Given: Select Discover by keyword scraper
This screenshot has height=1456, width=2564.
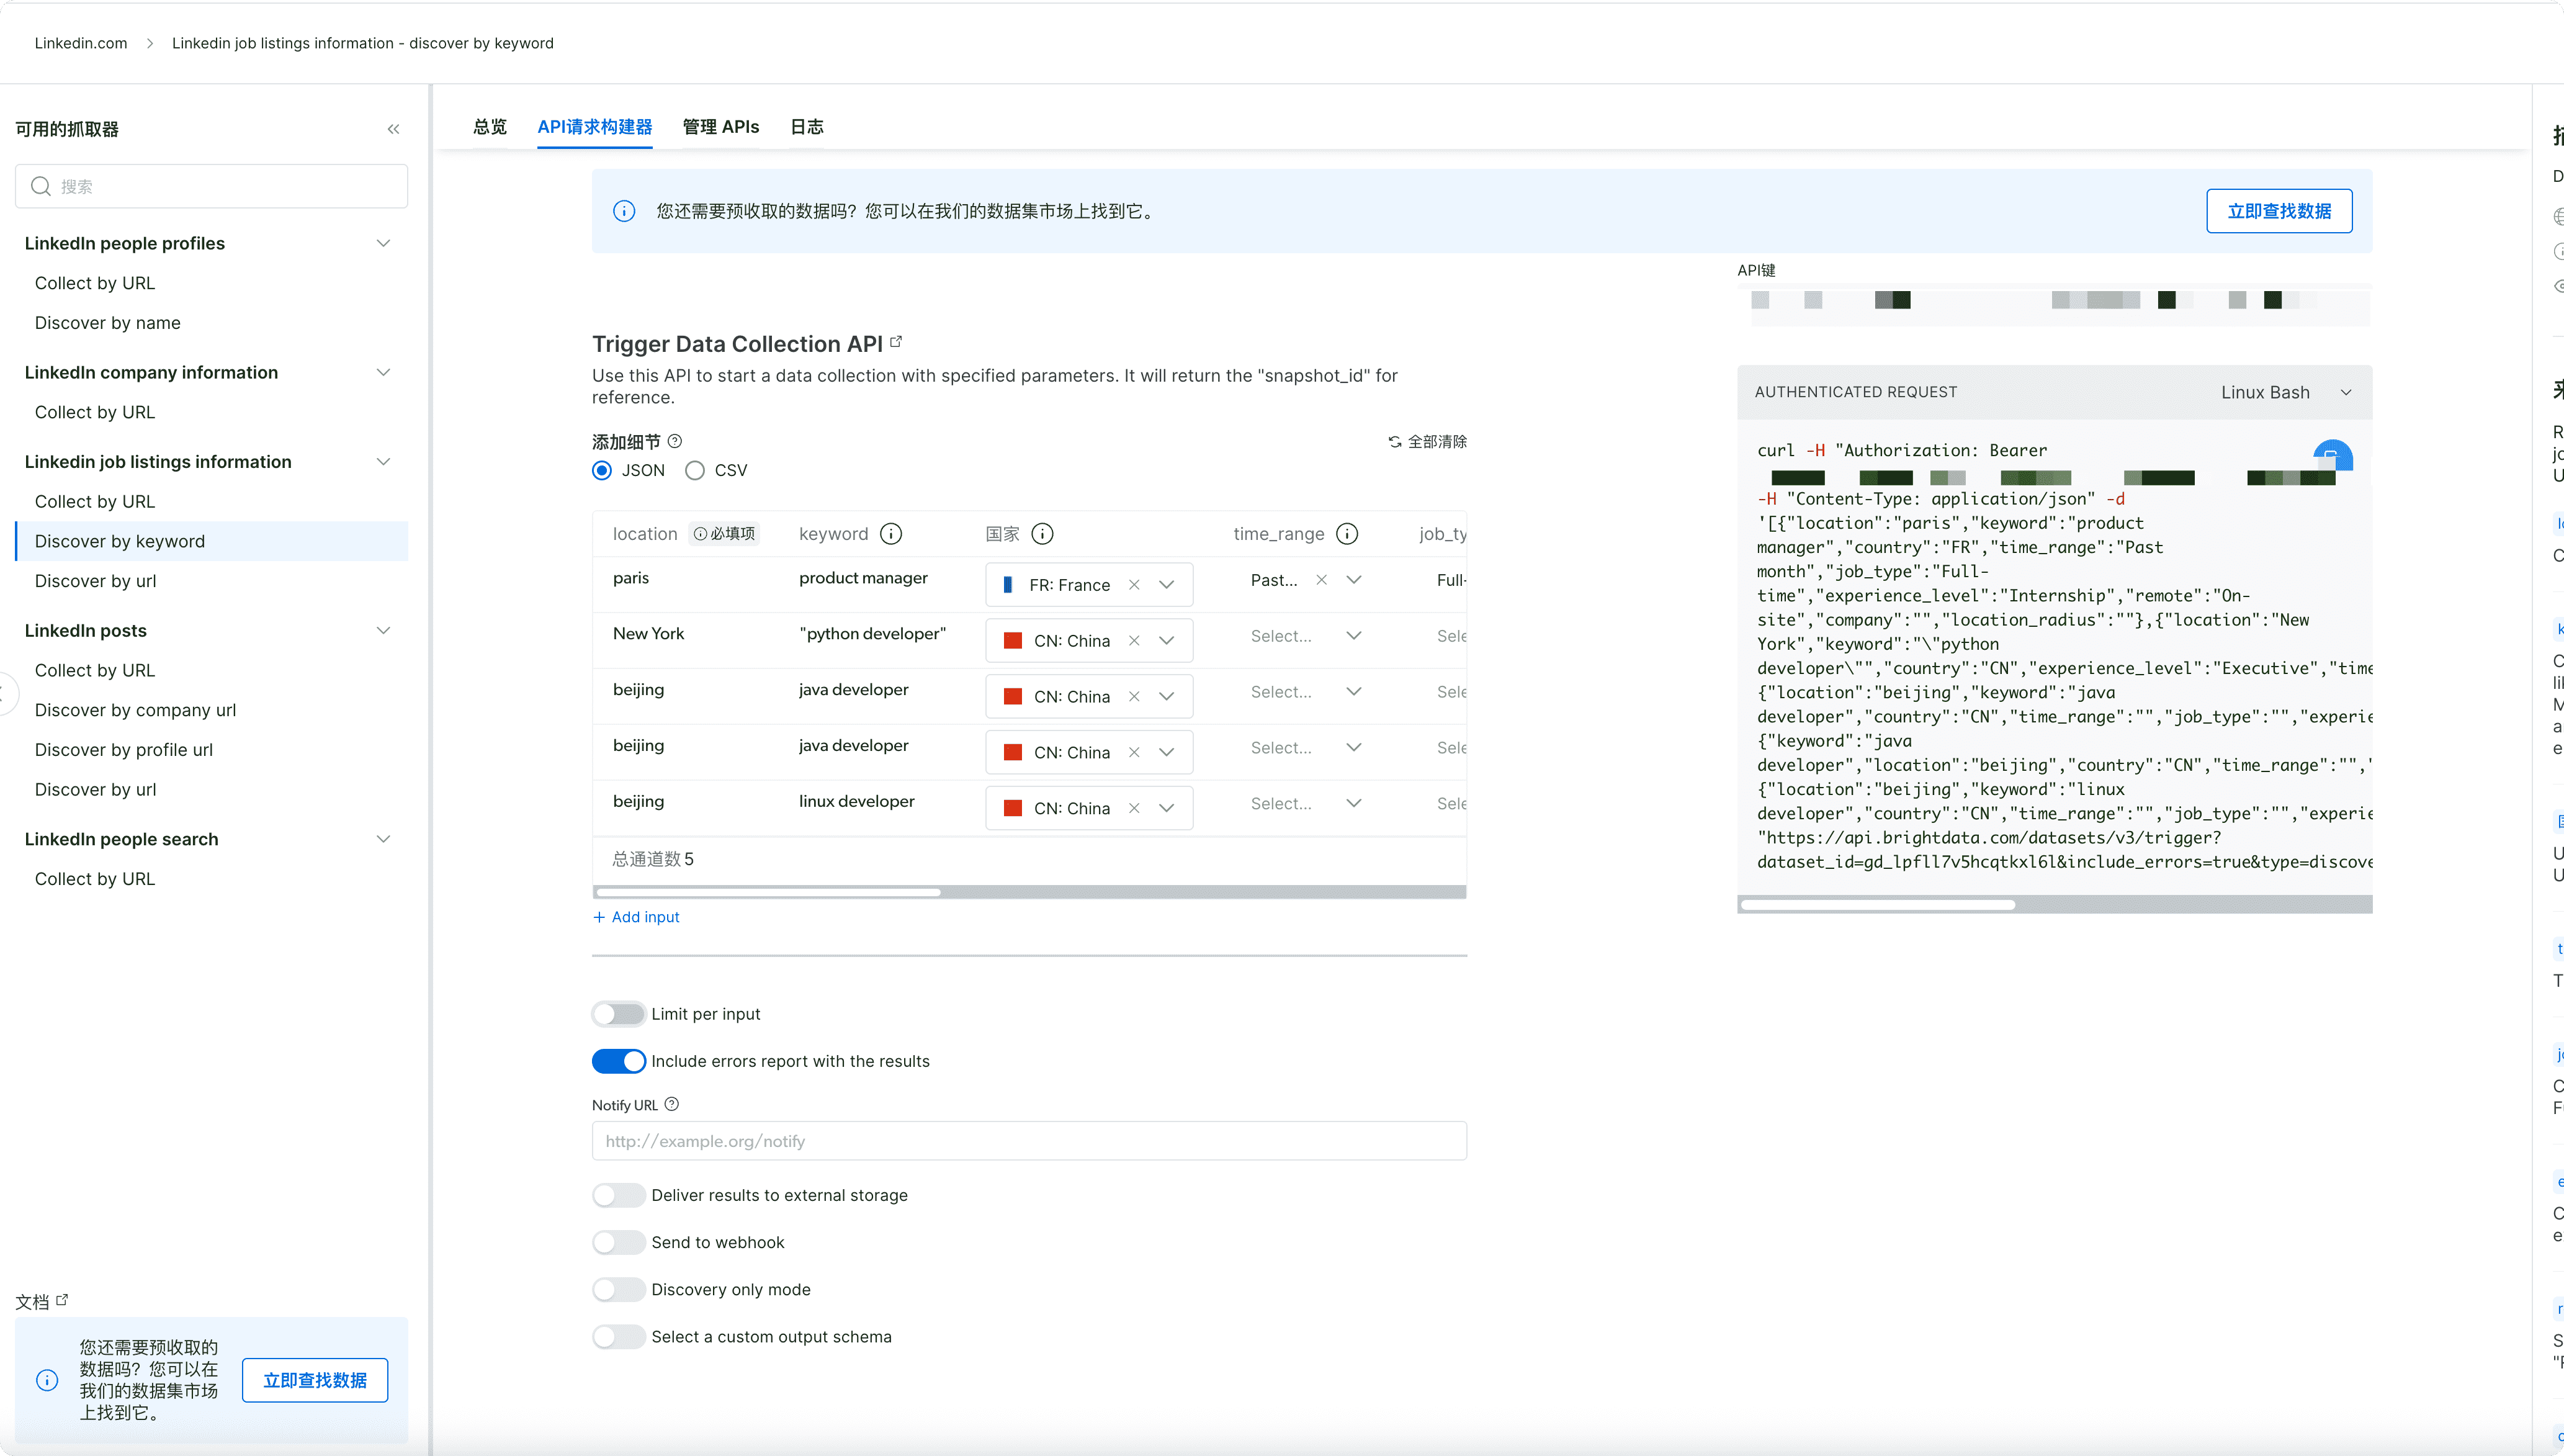Looking at the screenshot, I should (212, 541).
